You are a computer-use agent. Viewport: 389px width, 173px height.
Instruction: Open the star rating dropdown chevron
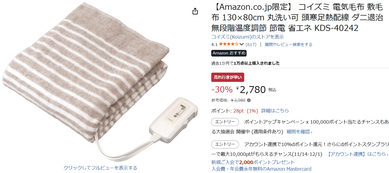point(242,44)
